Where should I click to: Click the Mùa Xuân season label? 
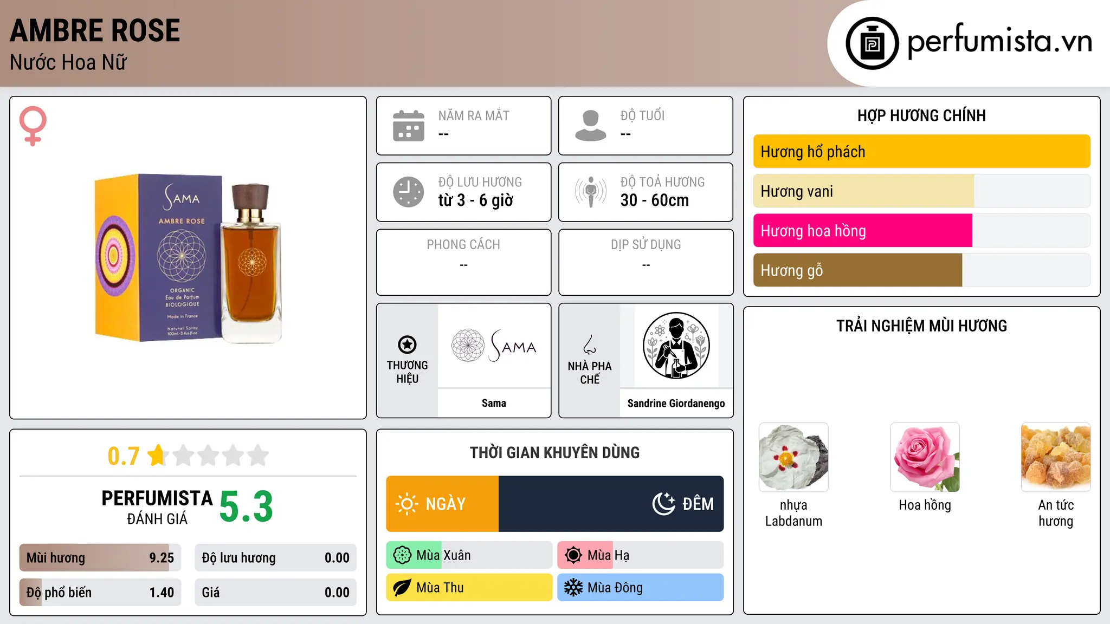443,555
